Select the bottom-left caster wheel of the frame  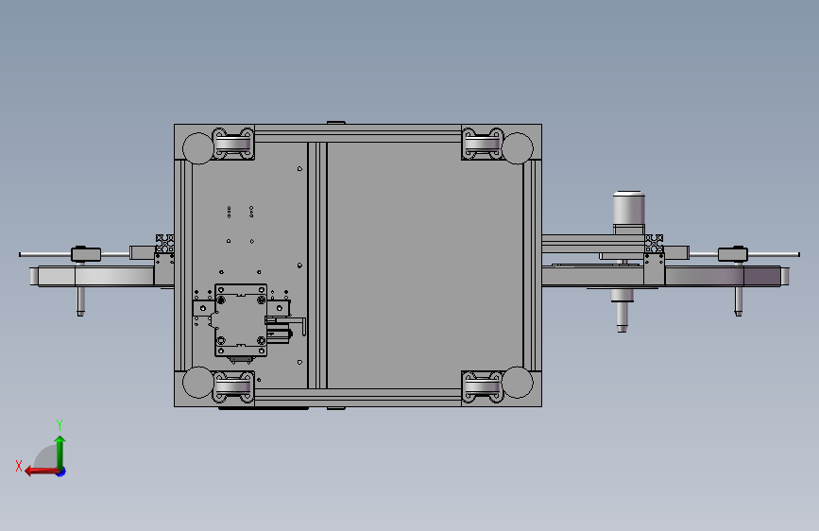point(233,387)
